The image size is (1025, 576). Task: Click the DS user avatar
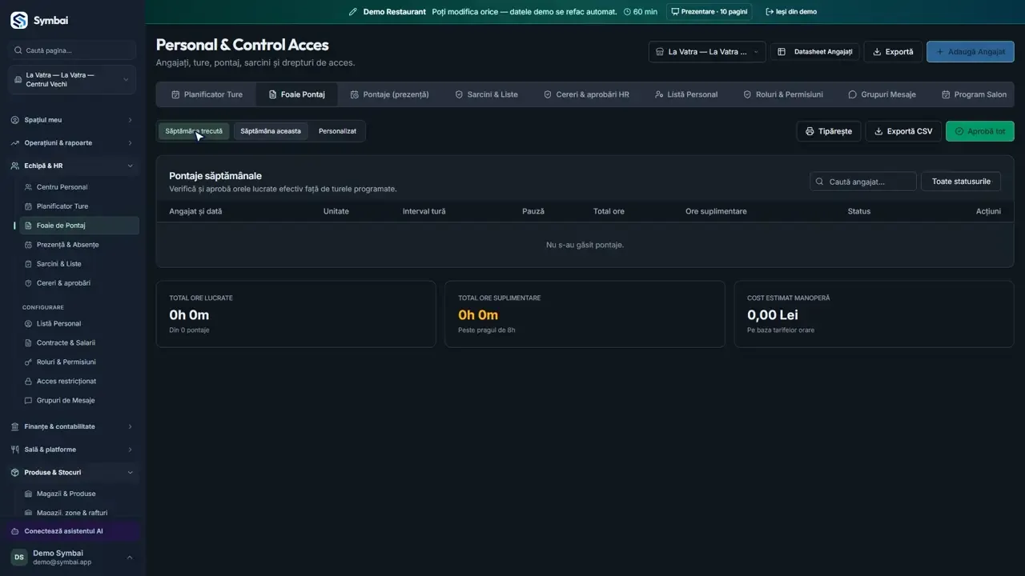click(x=18, y=558)
